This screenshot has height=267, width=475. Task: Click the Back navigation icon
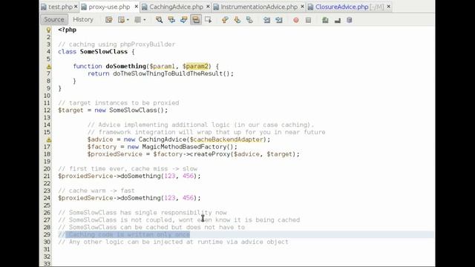tap(122, 20)
